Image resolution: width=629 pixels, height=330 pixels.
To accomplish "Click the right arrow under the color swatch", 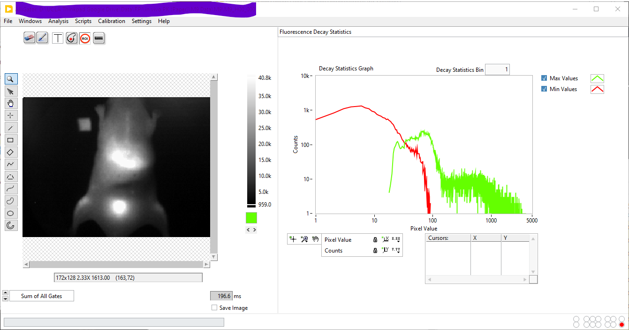I will 255,230.
